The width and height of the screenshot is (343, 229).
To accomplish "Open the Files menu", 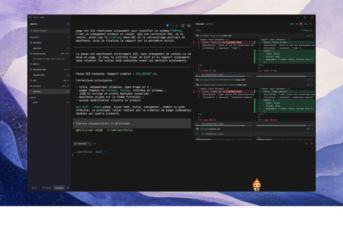I will (35, 17).
